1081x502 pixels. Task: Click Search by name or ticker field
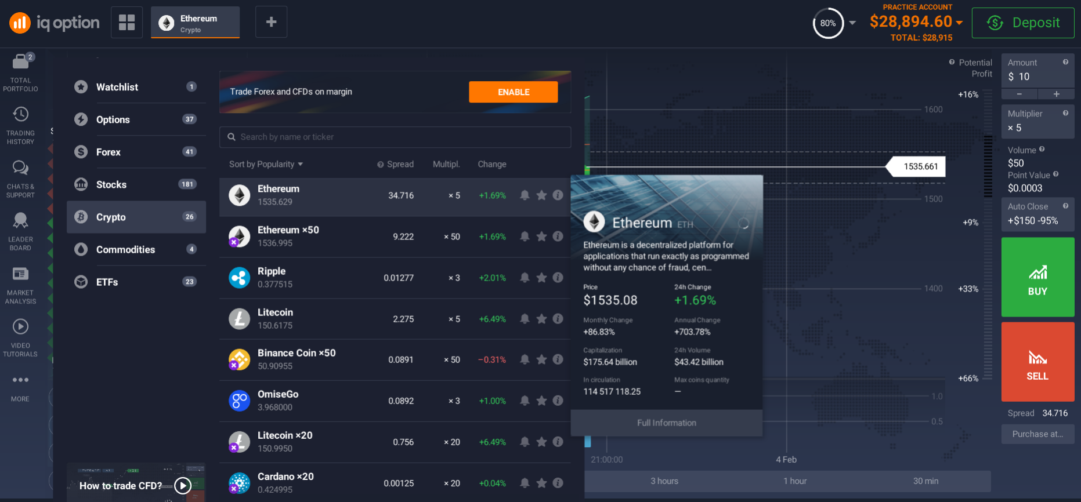[395, 137]
